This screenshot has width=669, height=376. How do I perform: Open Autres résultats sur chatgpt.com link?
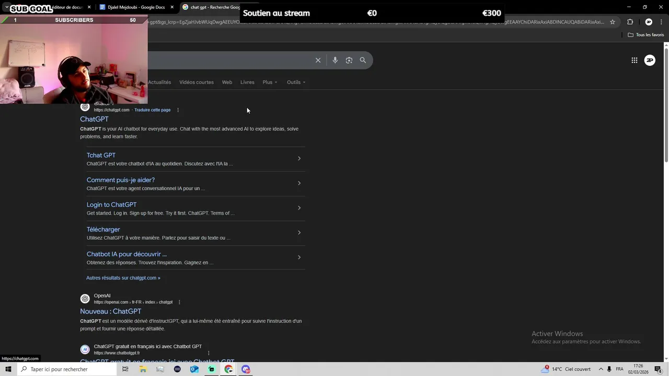tap(123, 278)
